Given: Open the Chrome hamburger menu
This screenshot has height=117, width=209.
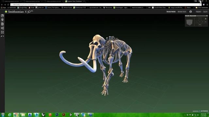Looking at the screenshot, I should click(207, 5).
